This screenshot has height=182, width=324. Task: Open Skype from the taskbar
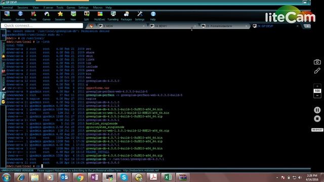coord(124,177)
